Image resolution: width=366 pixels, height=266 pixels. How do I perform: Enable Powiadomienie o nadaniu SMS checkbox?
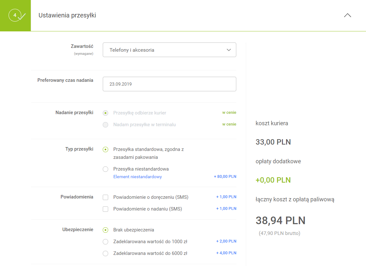106,209
